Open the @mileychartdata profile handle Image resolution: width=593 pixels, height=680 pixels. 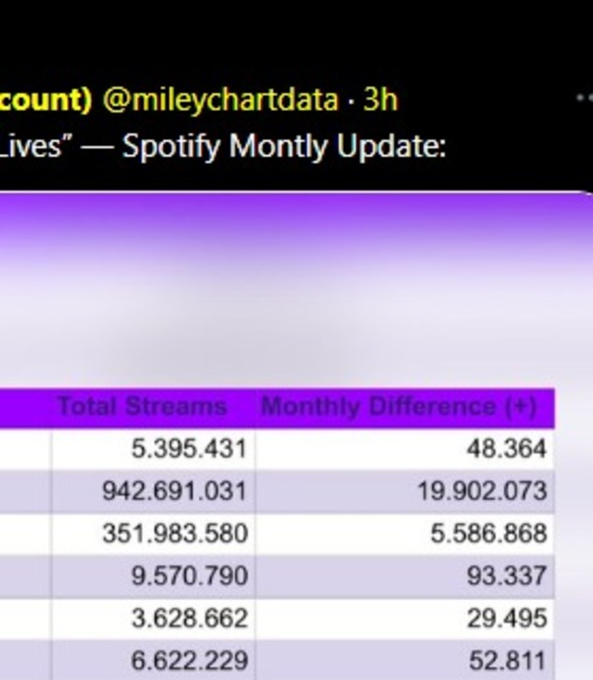pos(219,100)
